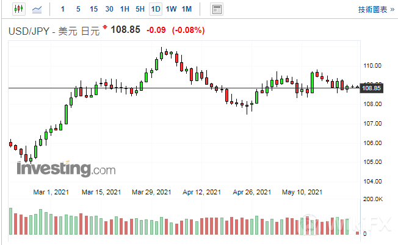Click the Mar 29, 2021 date label
Viewport: 398px width, 245px height.
point(151,192)
